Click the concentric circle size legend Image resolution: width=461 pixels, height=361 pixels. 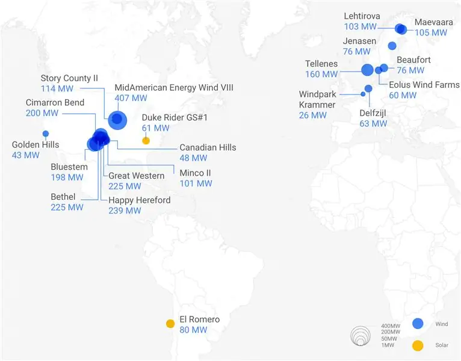click(x=361, y=336)
